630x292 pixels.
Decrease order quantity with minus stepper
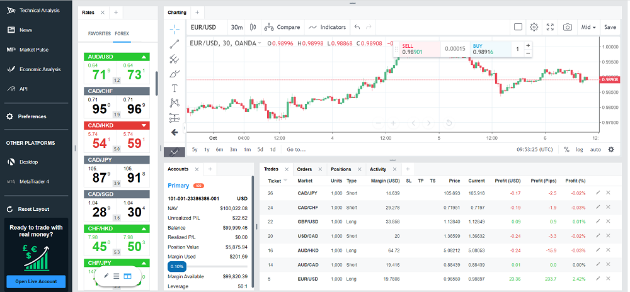tap(528, 53)
